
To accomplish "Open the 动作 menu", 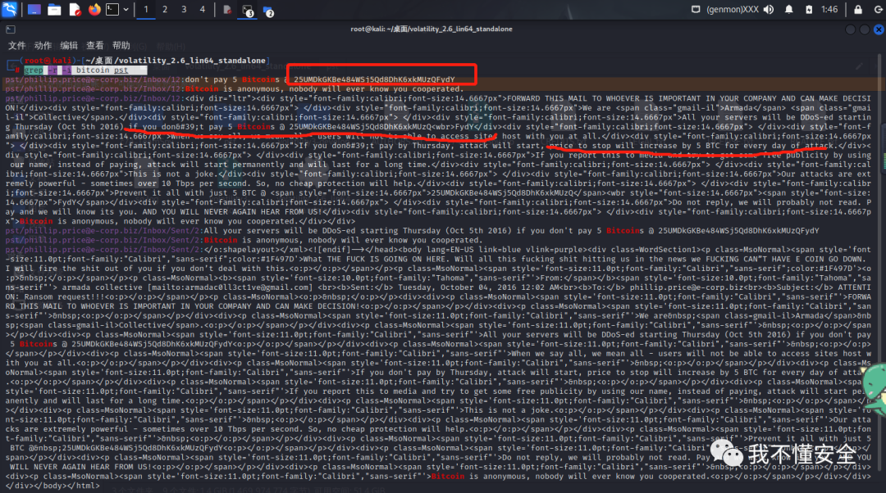I will click(x=43, y=46).
